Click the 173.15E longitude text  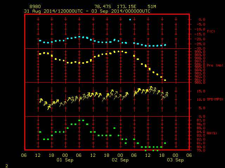[x=127, y=7]
